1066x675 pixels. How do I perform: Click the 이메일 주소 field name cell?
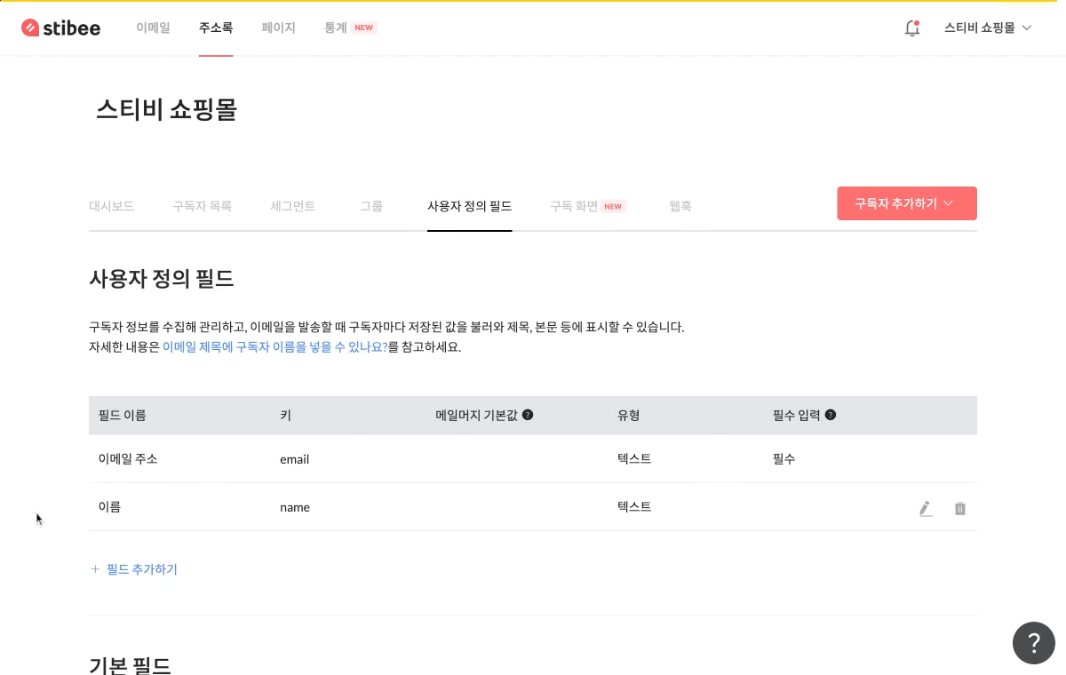tap(128, 459)
